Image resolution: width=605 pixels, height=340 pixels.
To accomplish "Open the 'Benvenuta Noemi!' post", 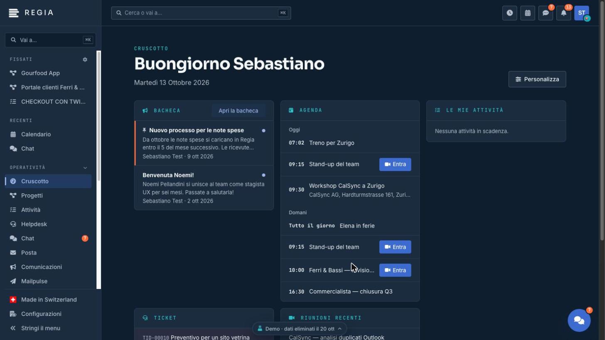I will [x=204, y=188].
